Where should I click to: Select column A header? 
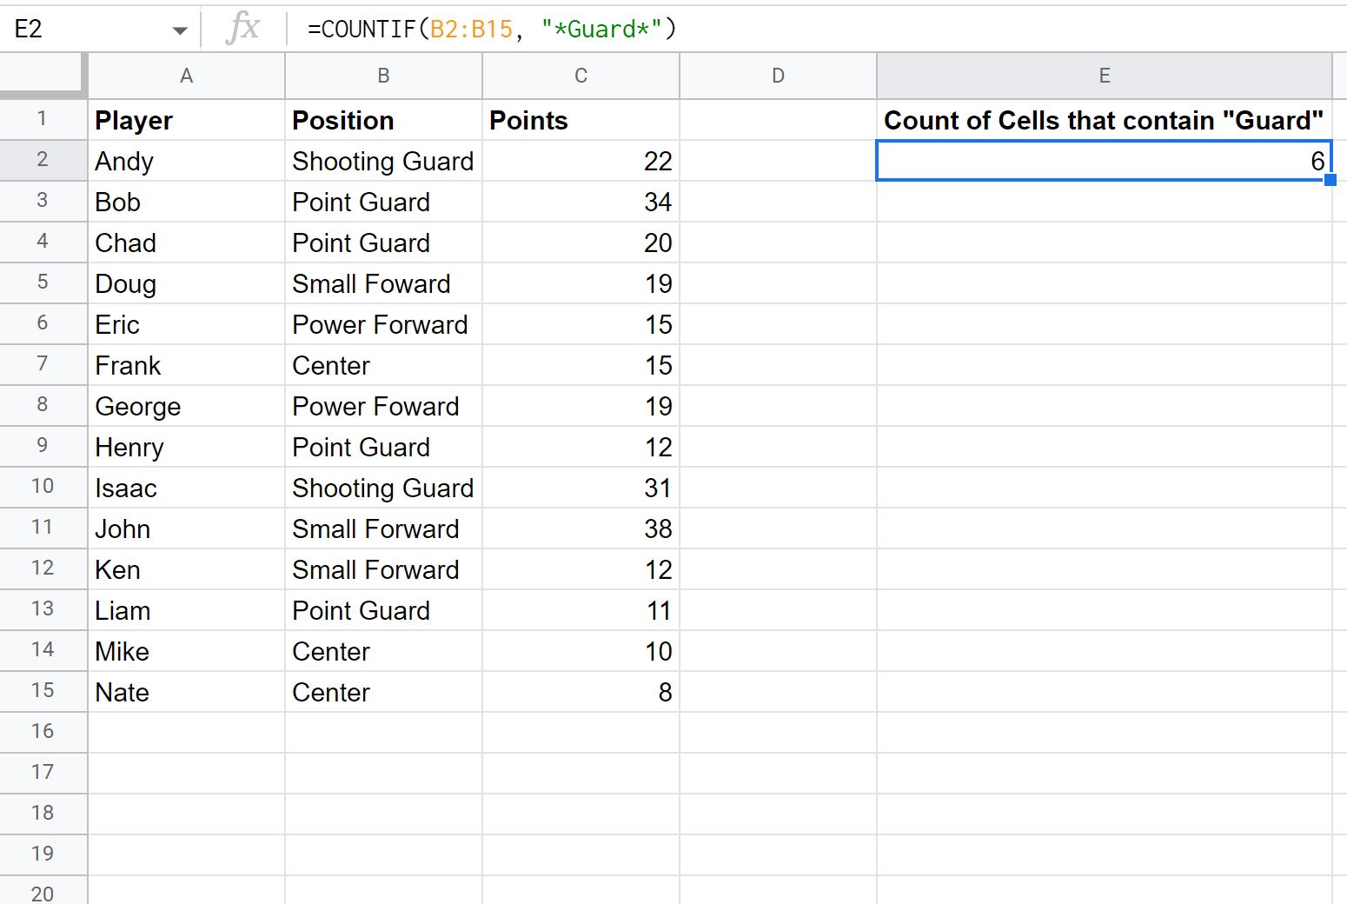click(x=186, y=76)
